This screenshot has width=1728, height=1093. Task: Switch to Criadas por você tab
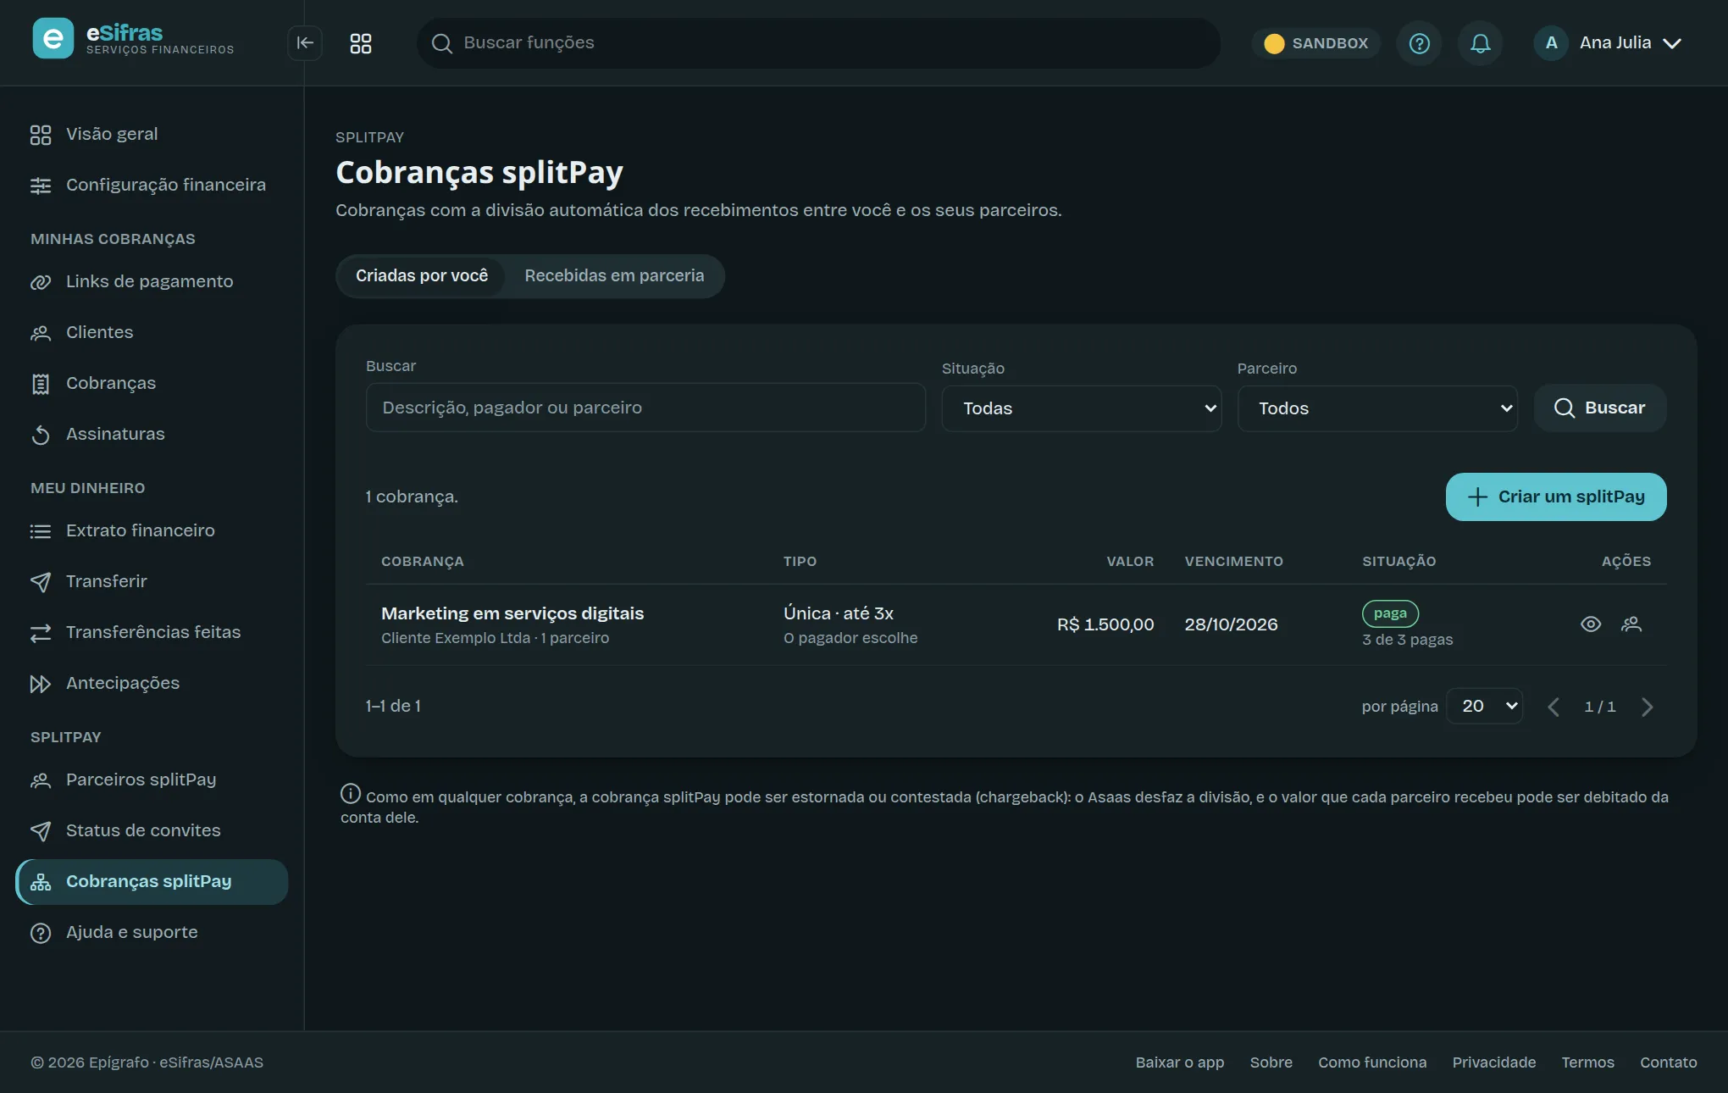(422, 276)
